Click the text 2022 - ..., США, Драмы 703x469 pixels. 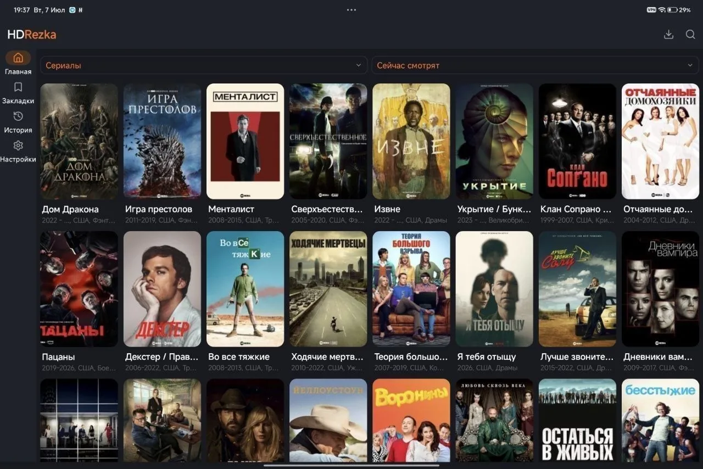click(x=410, y=220)
